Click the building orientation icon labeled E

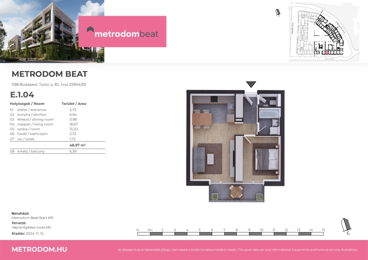pos(346,225)
